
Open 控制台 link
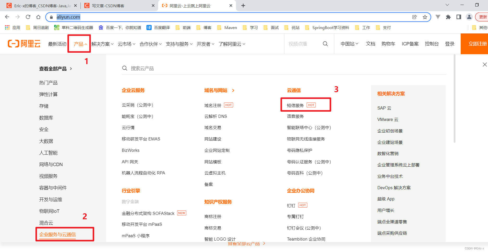pyautogui.click(x=432, y=44)
